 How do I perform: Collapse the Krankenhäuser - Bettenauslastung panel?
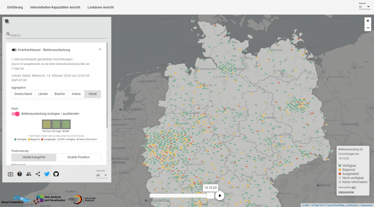100,50
